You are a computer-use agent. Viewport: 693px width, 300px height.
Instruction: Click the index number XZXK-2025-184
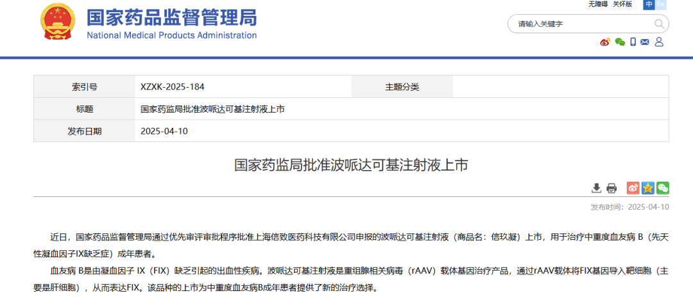(x=172, y=87)
